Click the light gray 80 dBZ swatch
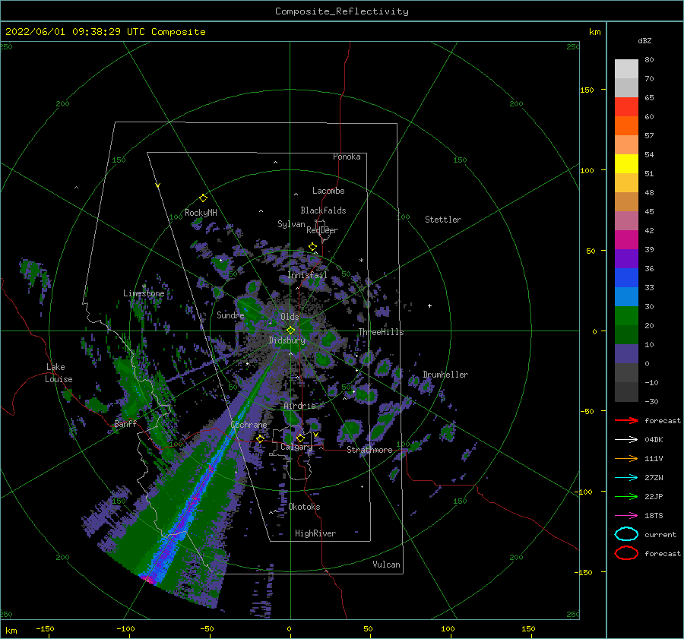Screen dimensions: 684x639 click(626, 69)
